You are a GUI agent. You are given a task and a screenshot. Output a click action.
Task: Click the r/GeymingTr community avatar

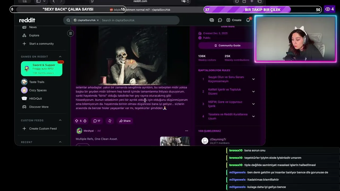tap(205, 141)
